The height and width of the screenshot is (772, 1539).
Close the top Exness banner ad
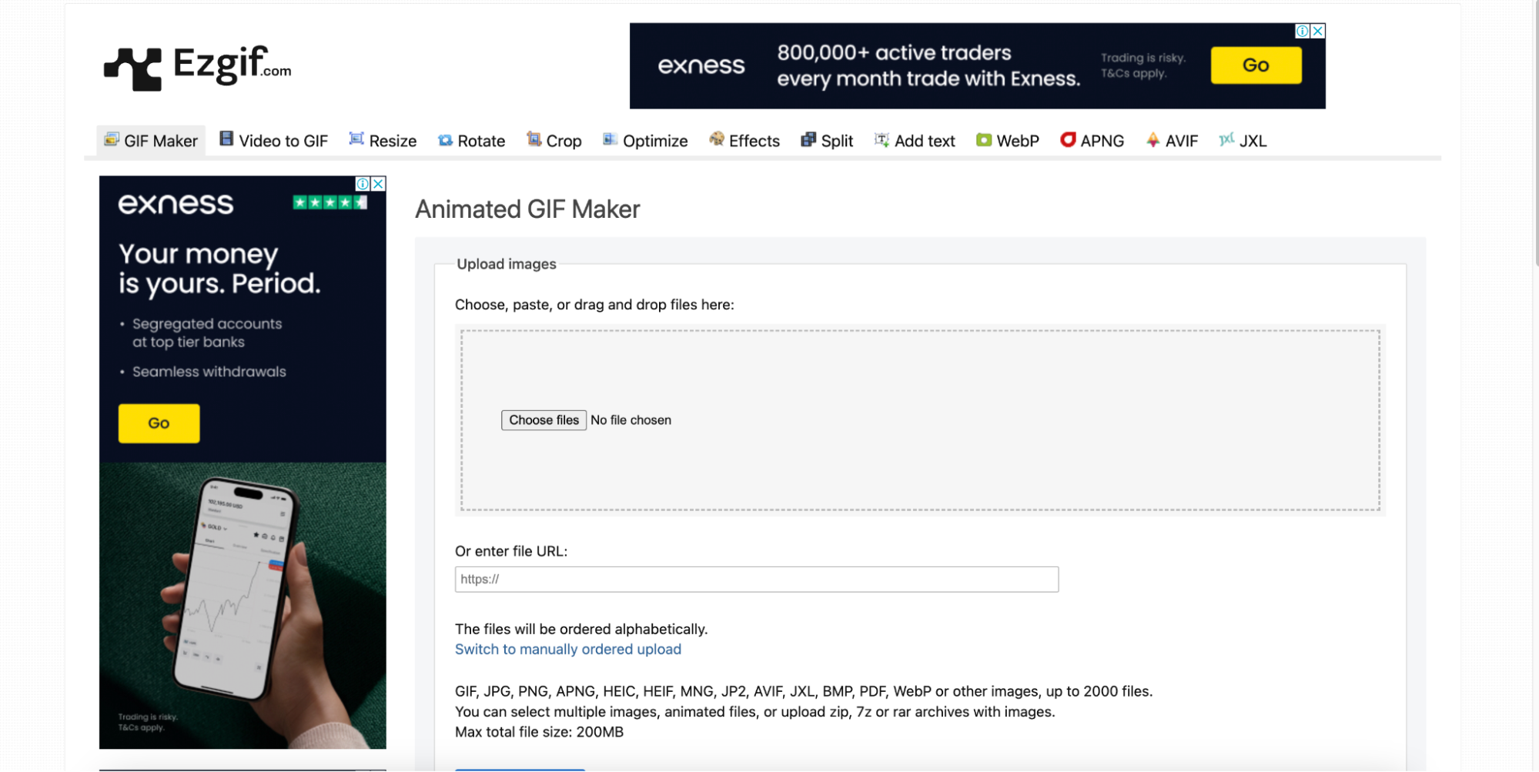pos(1318,31)
